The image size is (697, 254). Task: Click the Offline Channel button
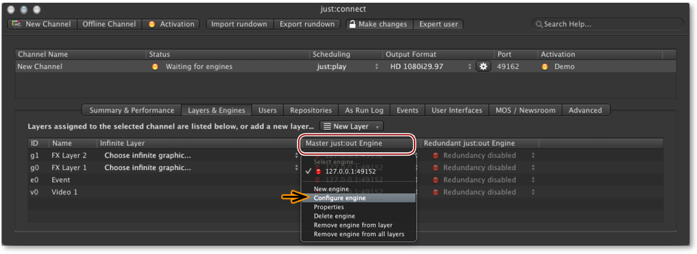pos(110,25)
